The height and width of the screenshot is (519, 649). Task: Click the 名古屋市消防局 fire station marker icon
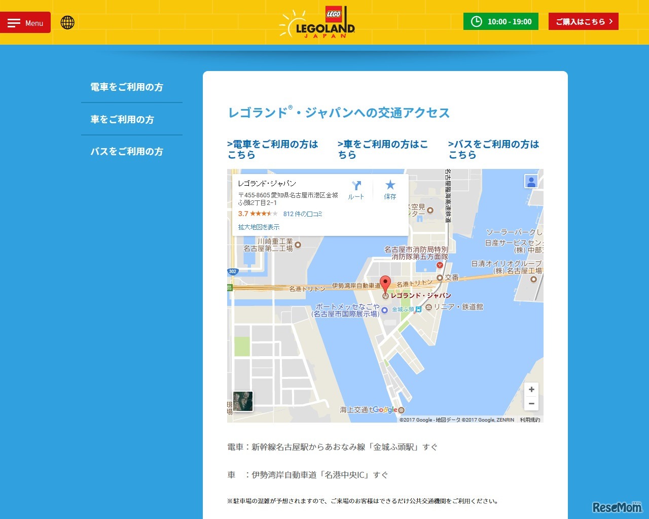coord(440,265)
